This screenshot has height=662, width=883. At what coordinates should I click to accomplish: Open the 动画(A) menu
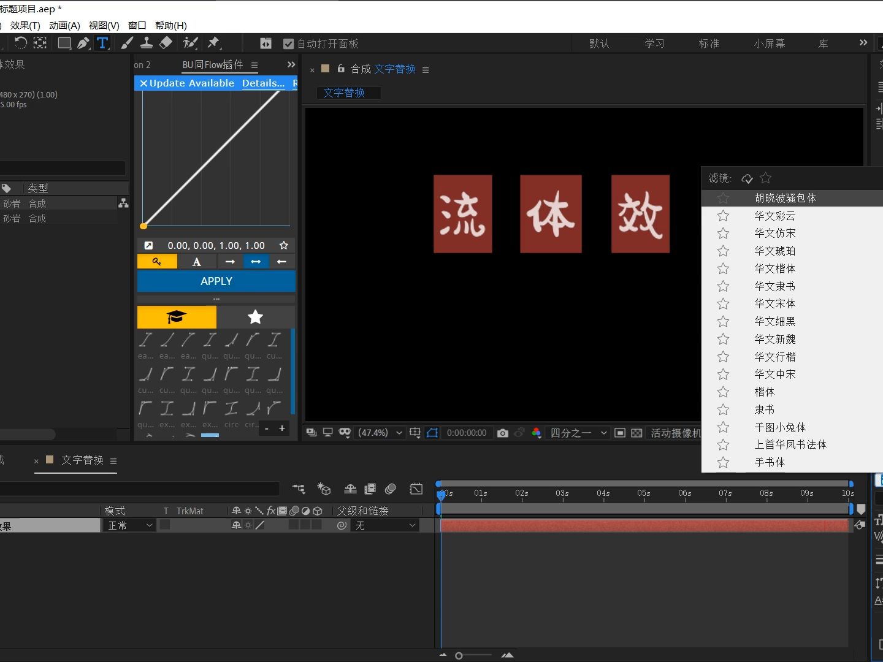[64, 25]
